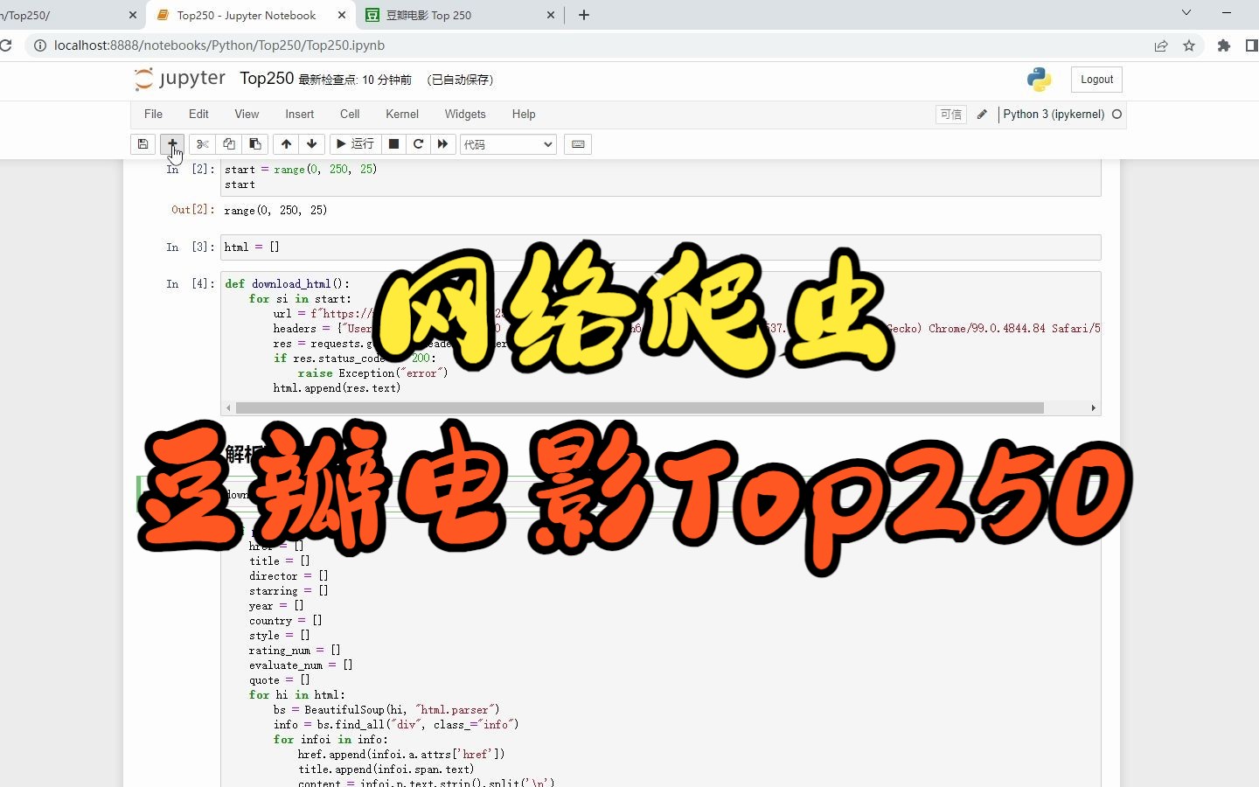Viewport: 1259px width, 787px height.
Task: Insert cell below with plus icon
Action: 172,144
